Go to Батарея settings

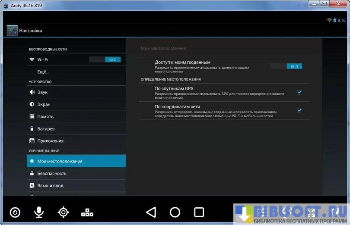[x=46, y=128]
